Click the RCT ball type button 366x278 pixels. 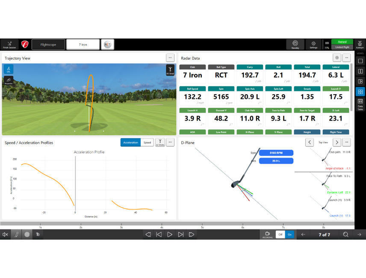click(x=107, y=44)
